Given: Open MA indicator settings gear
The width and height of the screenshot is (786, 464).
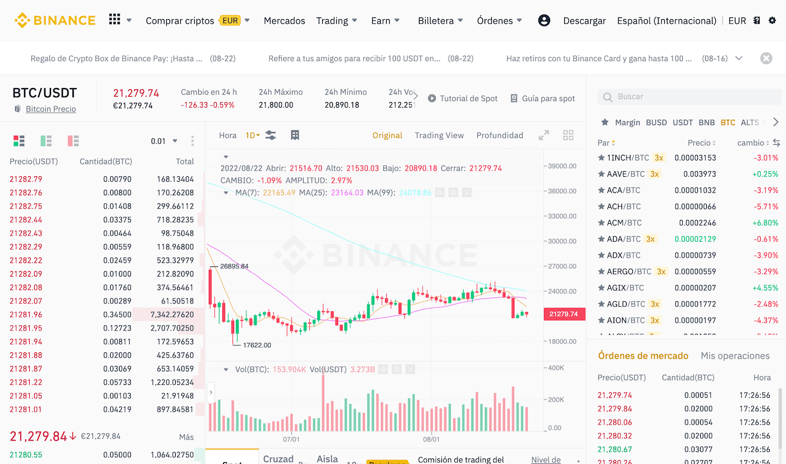Looking at the screenshot, I should tap(453, 192).
